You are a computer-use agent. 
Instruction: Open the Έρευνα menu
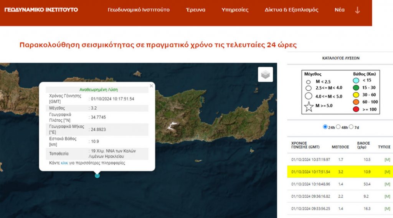(195, 10)
